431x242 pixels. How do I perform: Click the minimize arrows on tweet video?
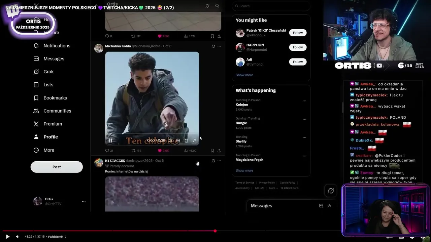(x=194, y=140)
